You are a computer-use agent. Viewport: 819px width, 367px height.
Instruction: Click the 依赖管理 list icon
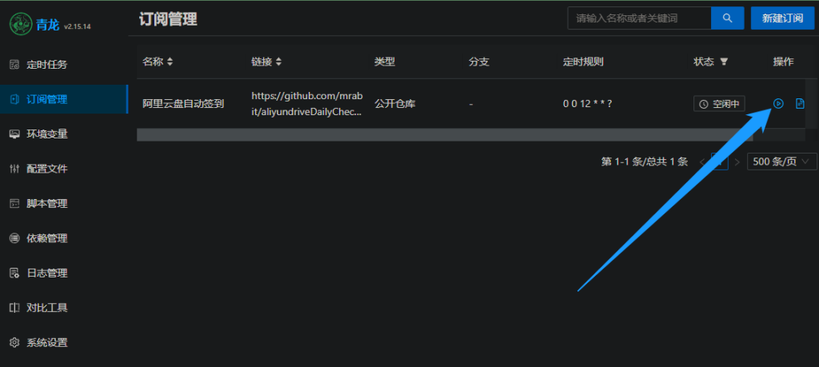(14, 238)
